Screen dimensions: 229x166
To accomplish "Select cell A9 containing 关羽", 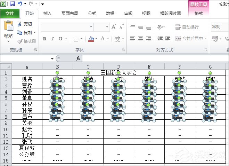I will pyautogui.click(x=27, y=123).
